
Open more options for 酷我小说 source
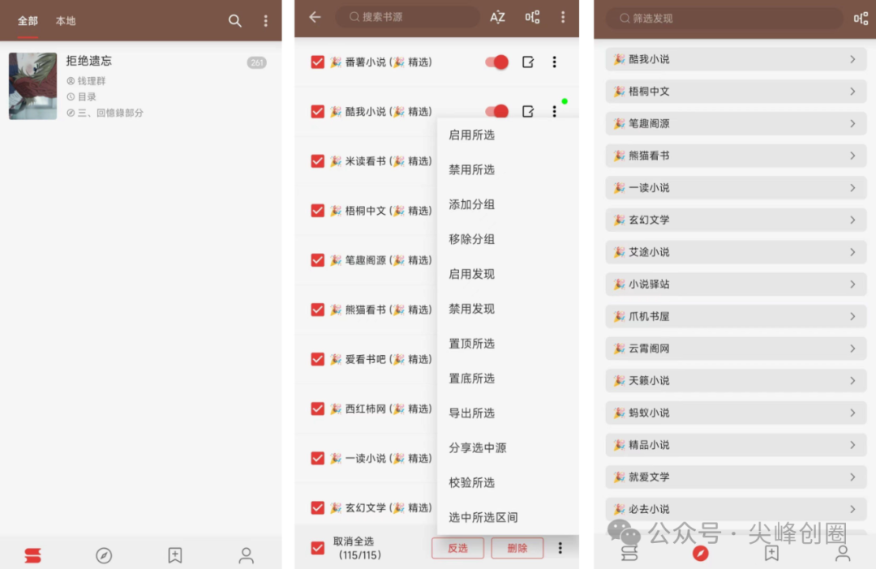click(554, 112)
